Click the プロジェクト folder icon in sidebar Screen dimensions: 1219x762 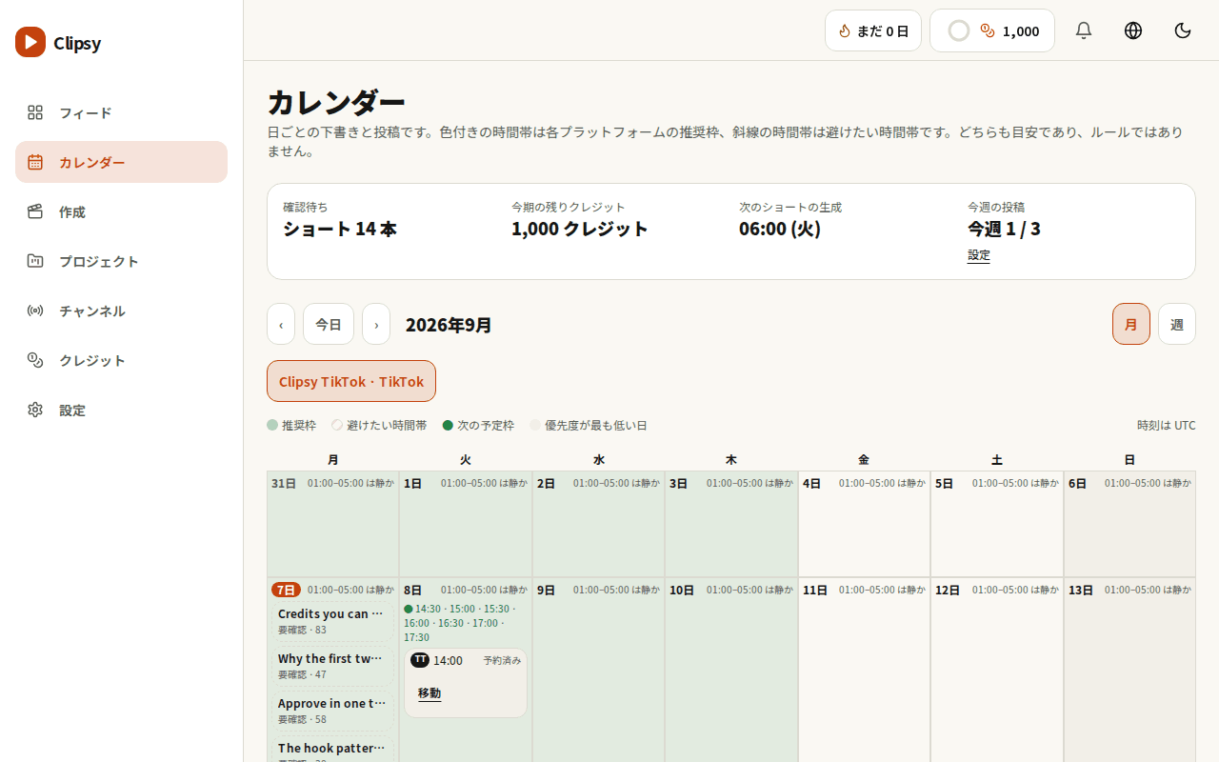click(35, 261)
